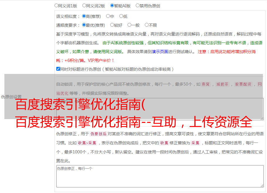Choose the 智能AI版 radio option
Viewport: 267px width, 193px height.
(x=112, y=6)
